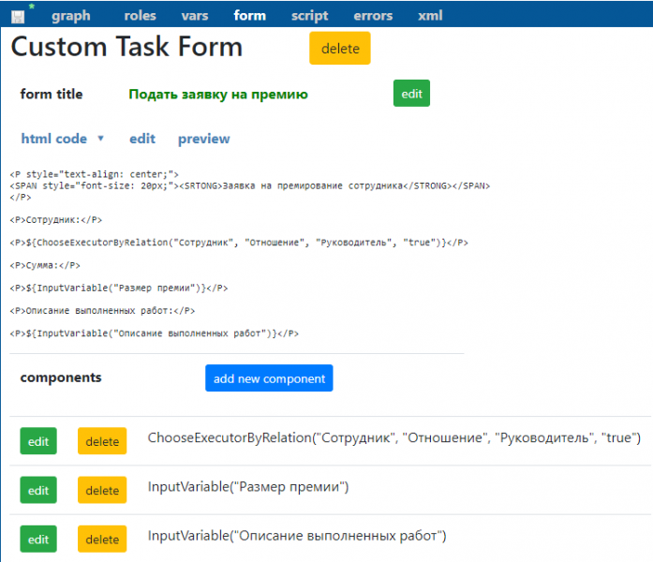Open the form preview
This screenshot has height=562, width=653.
pyautogui.click(x=203, y=139)
